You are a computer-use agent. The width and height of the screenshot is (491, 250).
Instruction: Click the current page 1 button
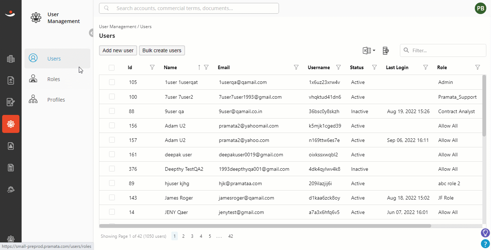(x=175, y=236)
